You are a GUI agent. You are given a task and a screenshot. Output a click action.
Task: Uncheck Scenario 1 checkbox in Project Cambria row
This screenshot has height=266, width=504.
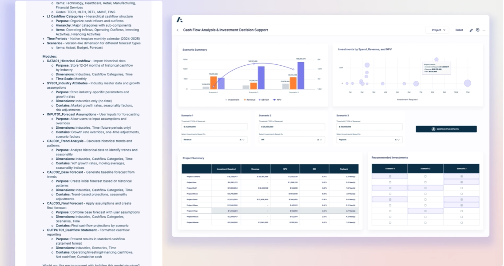(x=390, y=176)
